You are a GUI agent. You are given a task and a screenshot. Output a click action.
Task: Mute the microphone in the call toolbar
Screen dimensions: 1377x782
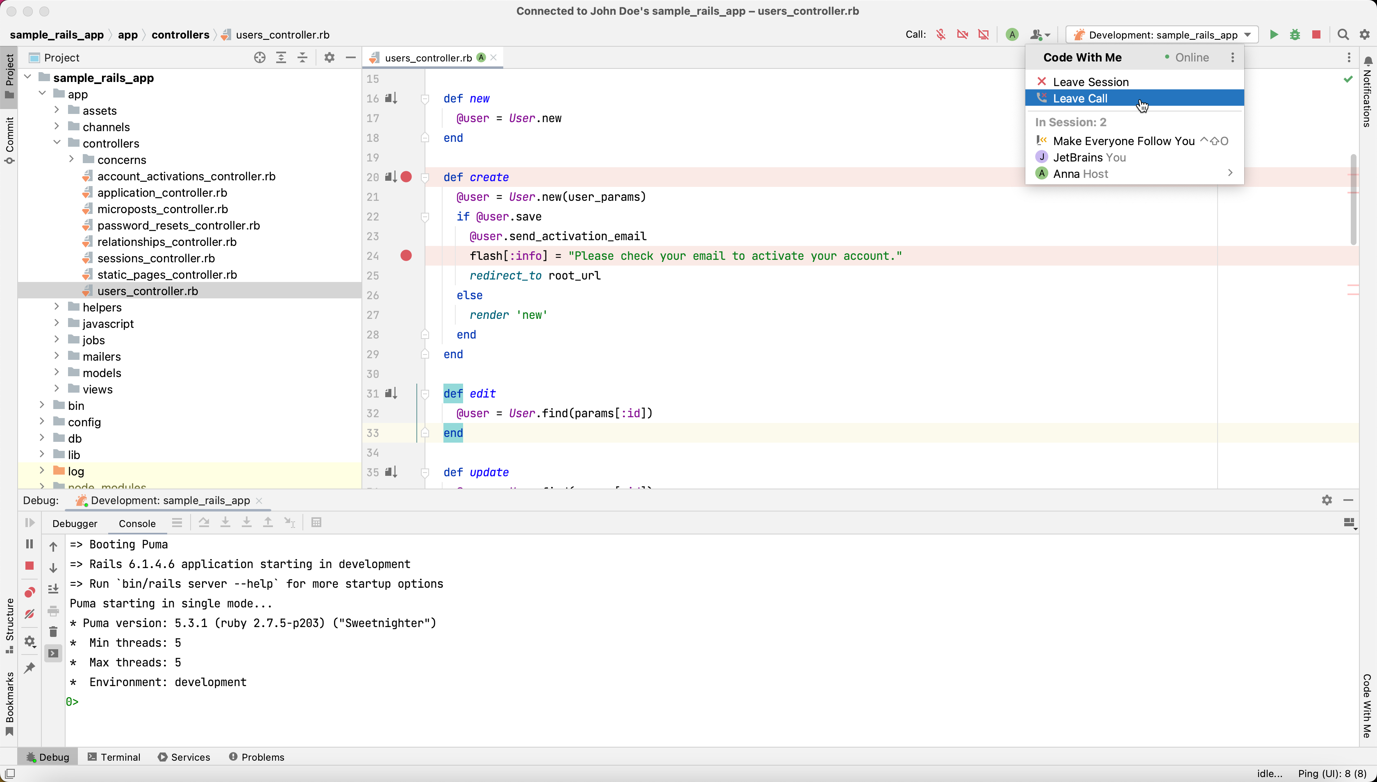941,34
